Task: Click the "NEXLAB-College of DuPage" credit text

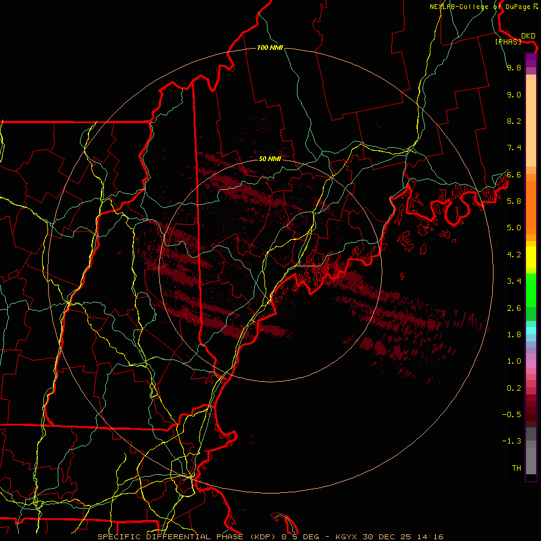Action: tap(480, 7)
